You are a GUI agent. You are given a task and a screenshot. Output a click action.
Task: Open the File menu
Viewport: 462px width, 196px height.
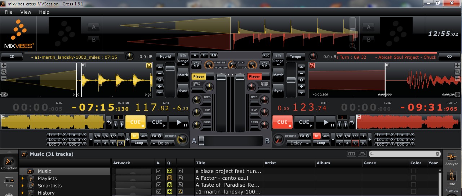[8, 12]
